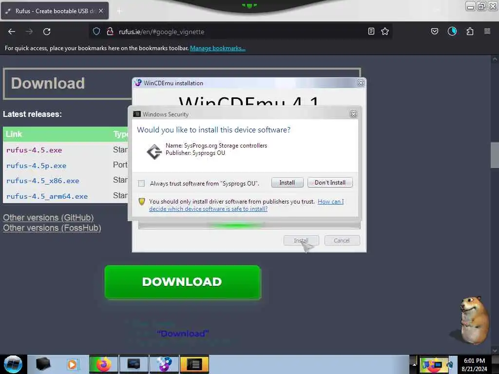Open the media player taskbar icon
Screen dimensions: 499x374
72,364
